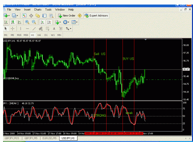Screen dimensions: 193x142
Task: Select the USDJPY,H1 chart tab
Action: coord(68,138)
